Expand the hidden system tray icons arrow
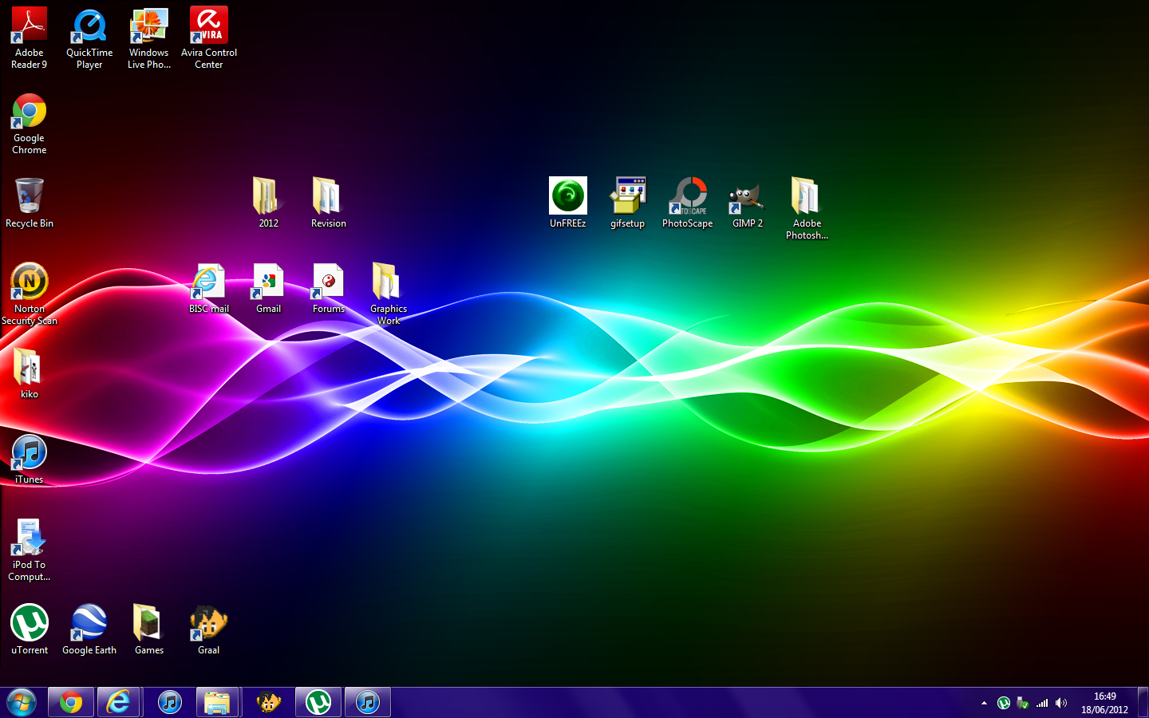The image size is (1149, 718). click(984, 703)
